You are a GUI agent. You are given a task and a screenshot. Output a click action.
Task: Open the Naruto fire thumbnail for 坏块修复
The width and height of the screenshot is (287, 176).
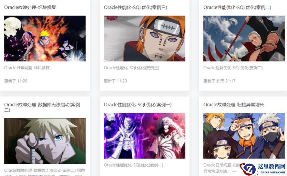45,38
